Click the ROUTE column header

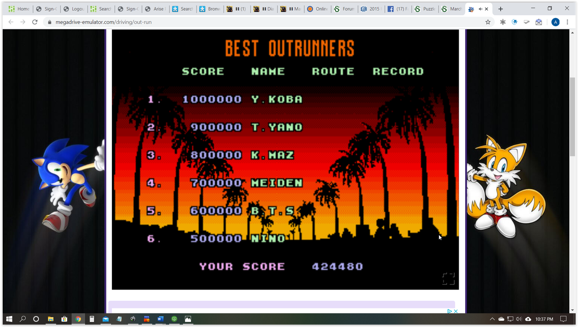pos(333,71)
